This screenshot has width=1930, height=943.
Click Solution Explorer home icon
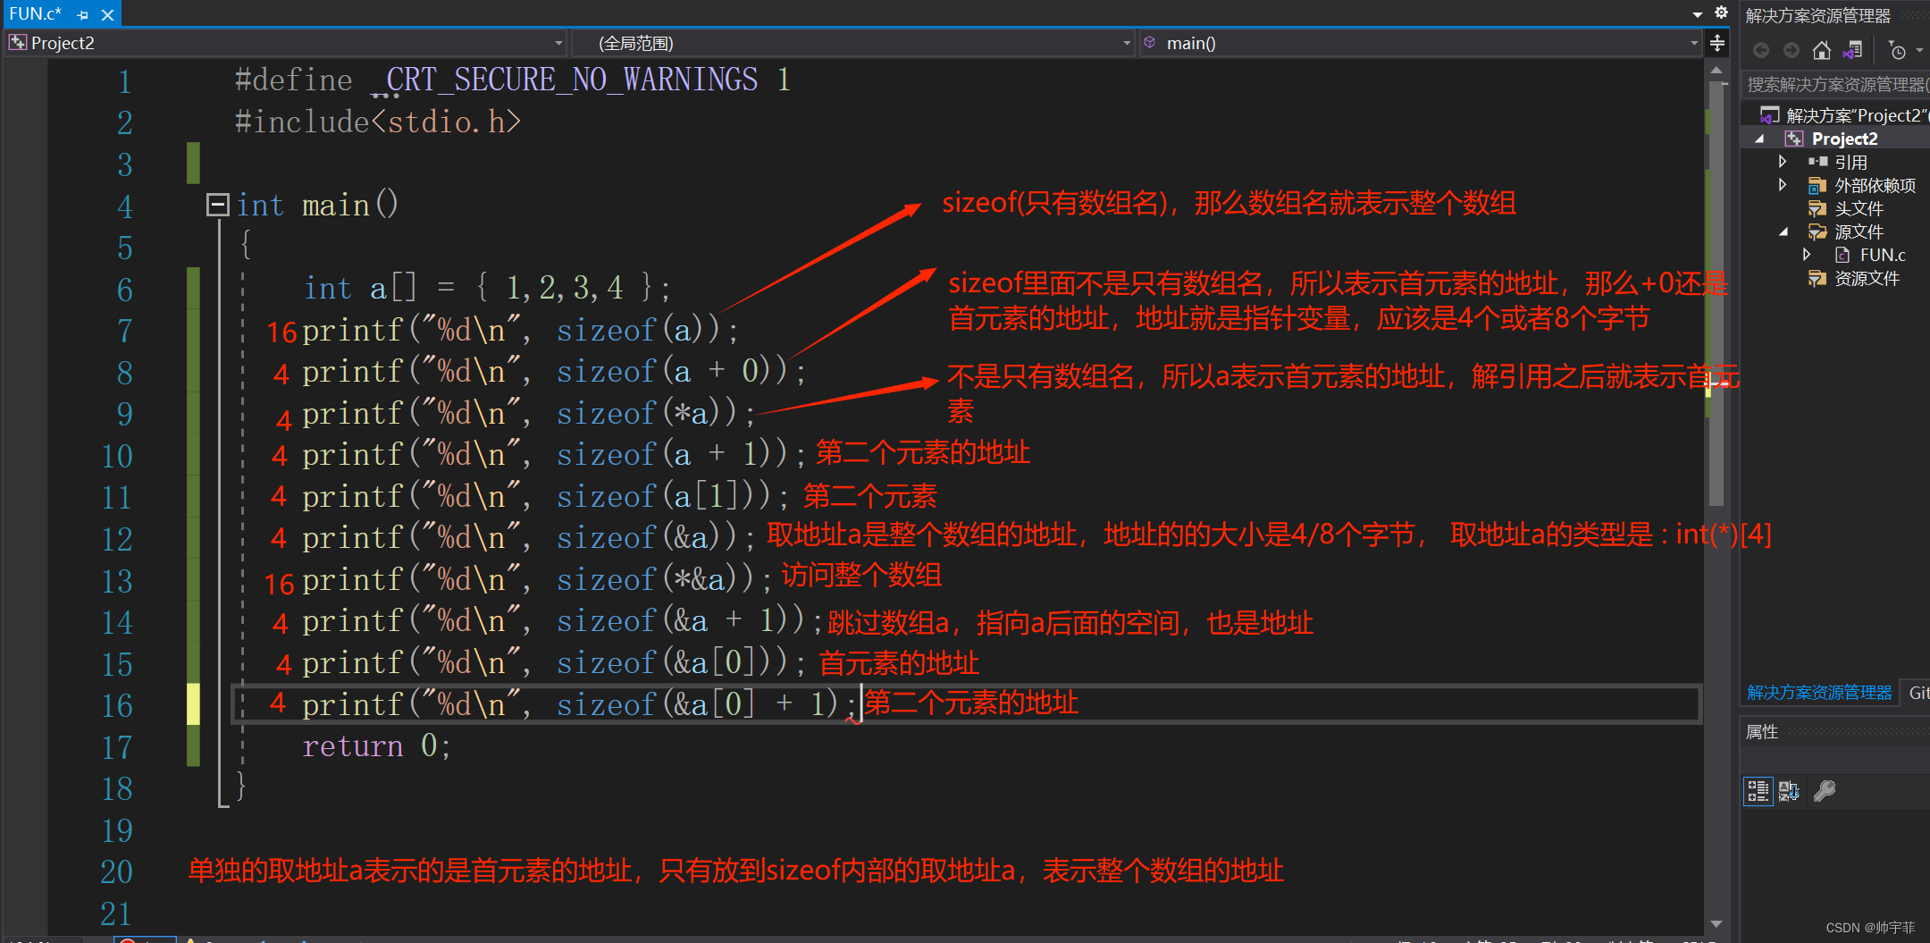1822,50
